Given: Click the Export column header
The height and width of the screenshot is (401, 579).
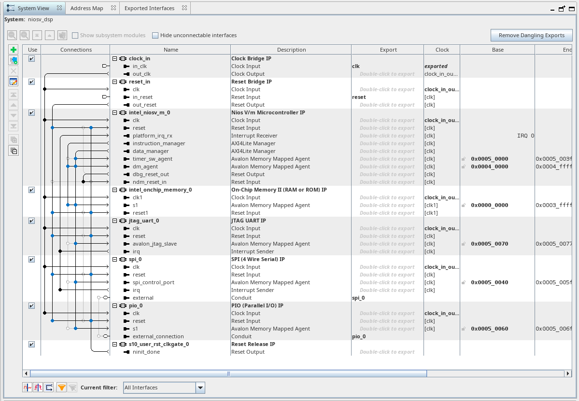Looking at the screenshot, I should click(388, 50).
